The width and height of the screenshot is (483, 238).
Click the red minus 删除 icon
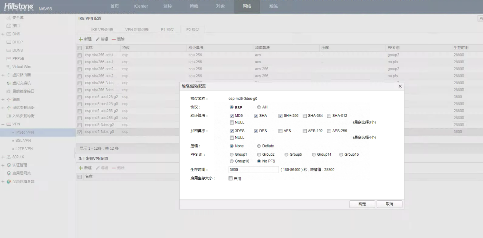(x=114, y=39)
